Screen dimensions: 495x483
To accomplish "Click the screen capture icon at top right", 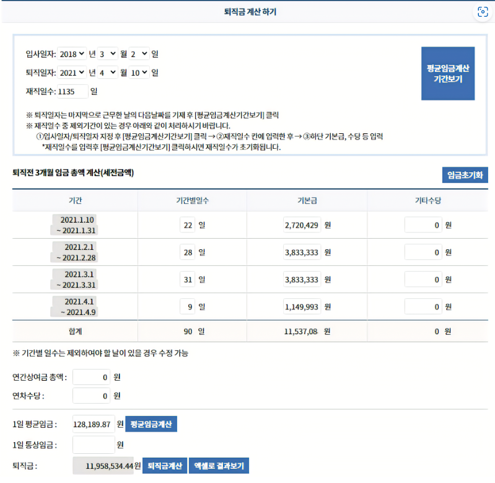I will 483,12.
